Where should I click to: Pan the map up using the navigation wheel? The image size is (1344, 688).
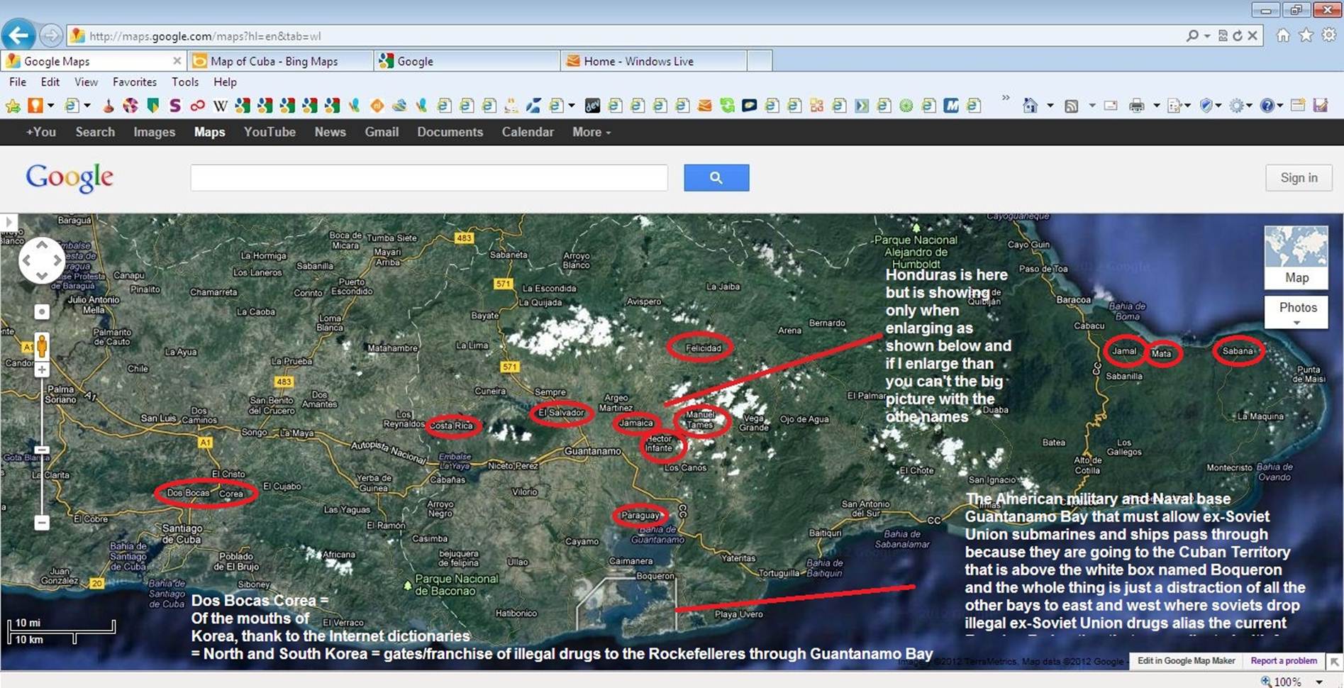[x=42, y=245]
